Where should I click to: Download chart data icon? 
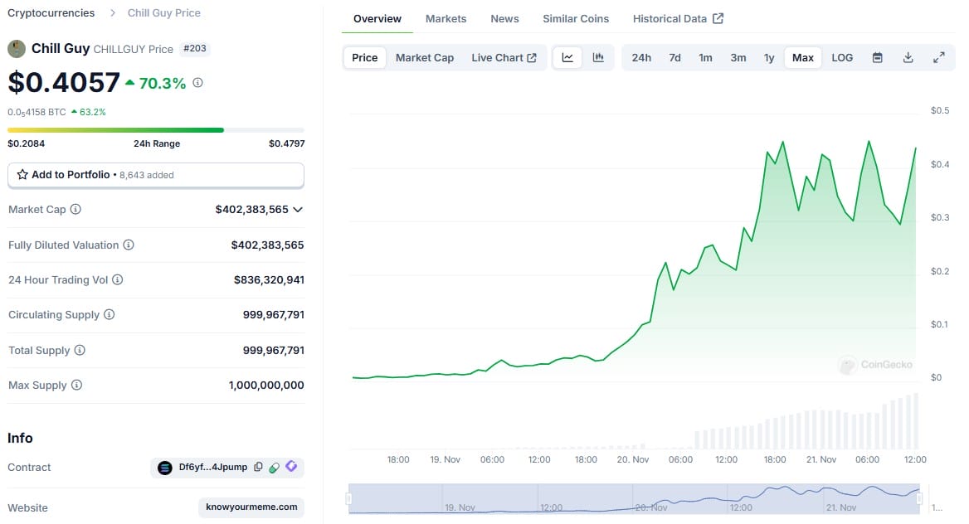(908, 57)
